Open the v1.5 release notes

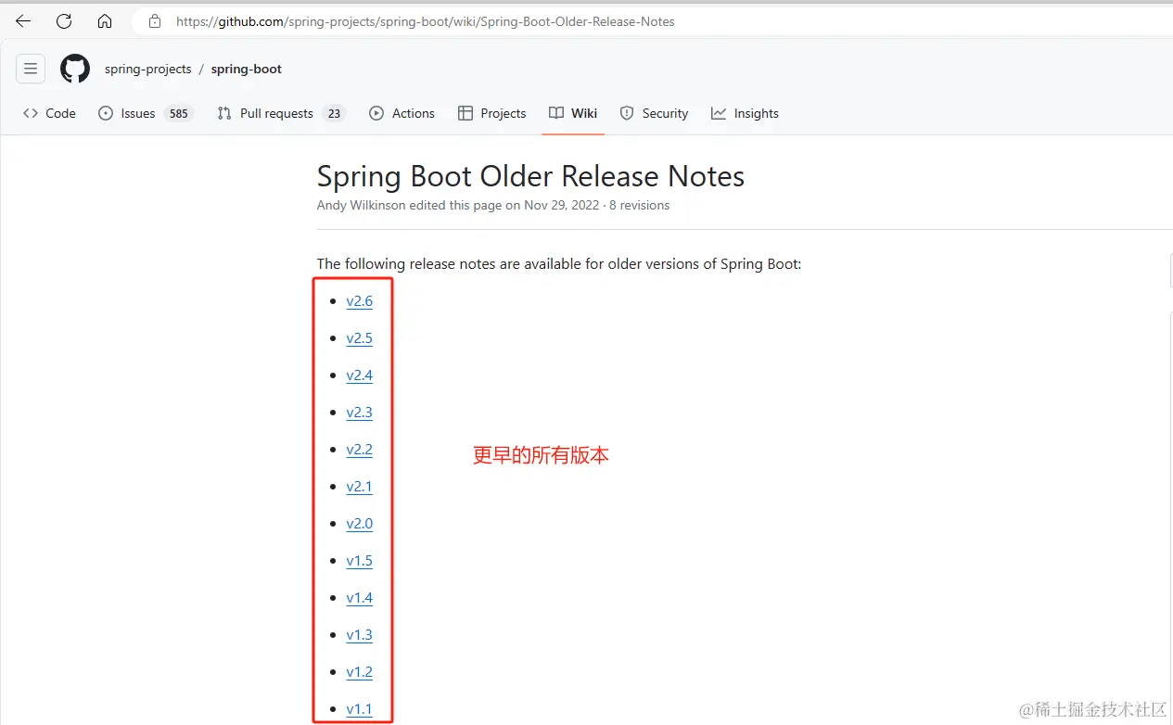360,561
